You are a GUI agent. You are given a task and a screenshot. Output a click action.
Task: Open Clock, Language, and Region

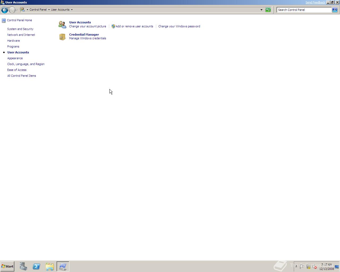click(x=26, y=64)
